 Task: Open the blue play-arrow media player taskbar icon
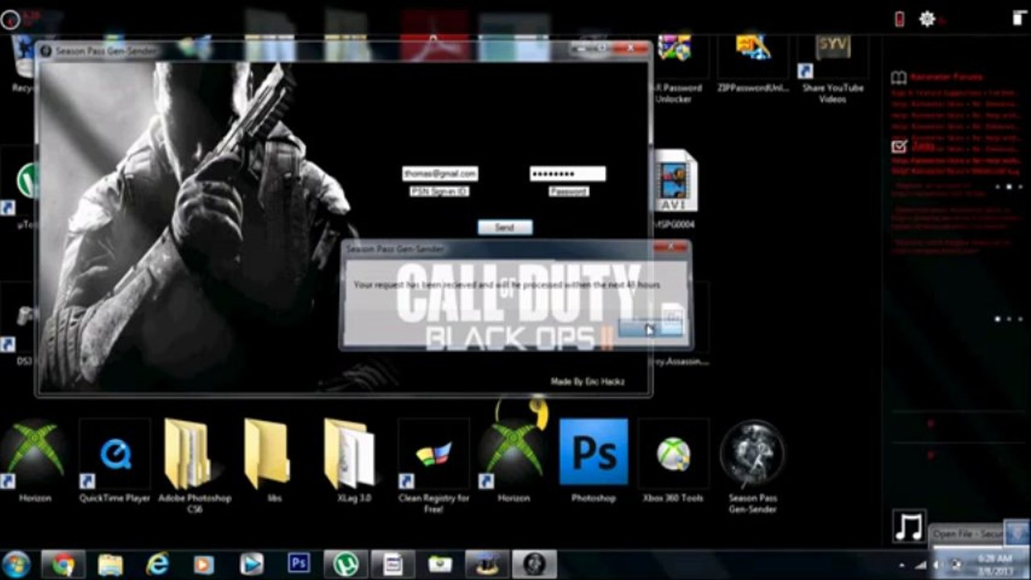[x=252, y=564]
